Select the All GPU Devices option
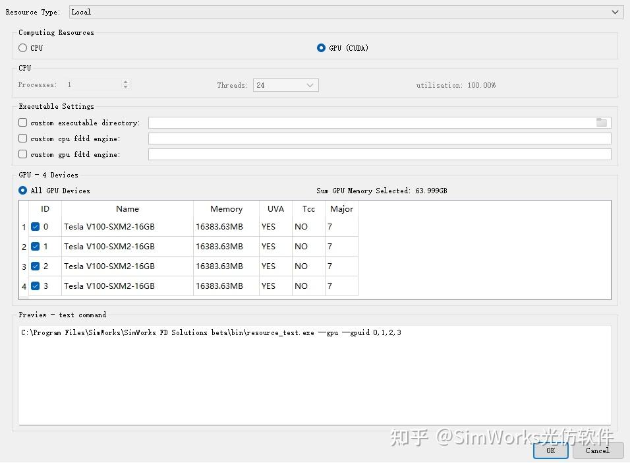The height and width of the screenshot is (463, 630). (x=22, y=190)
